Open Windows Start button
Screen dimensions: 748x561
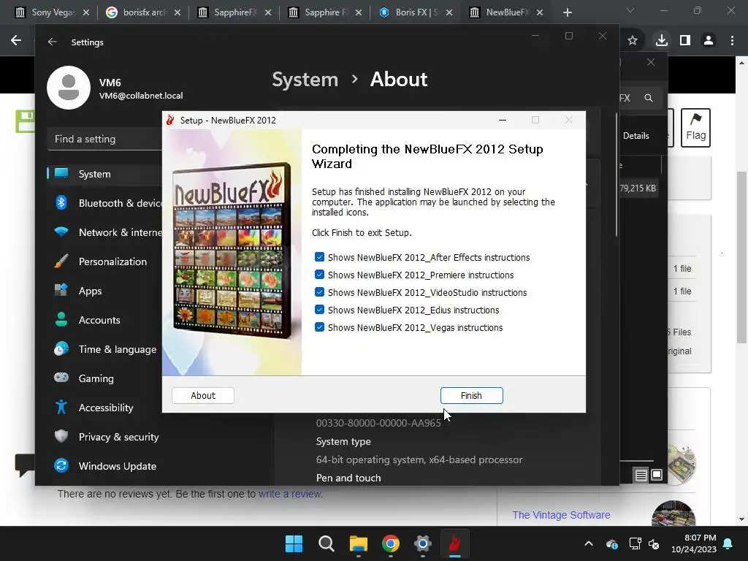click(x=294, y=543)
